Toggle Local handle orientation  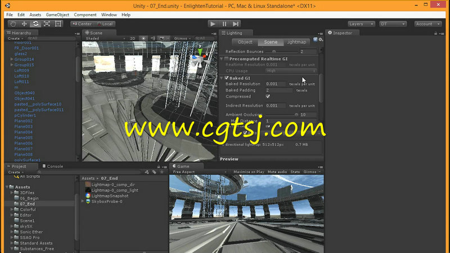click(105, 24)
